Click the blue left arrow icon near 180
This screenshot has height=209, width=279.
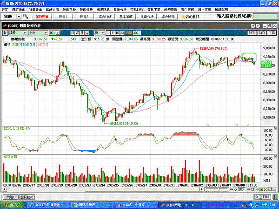[248, 189]
